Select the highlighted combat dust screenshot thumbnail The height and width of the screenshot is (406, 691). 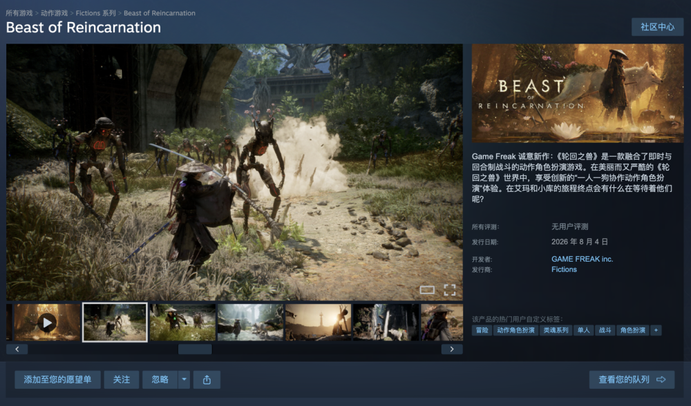(115, 322)
